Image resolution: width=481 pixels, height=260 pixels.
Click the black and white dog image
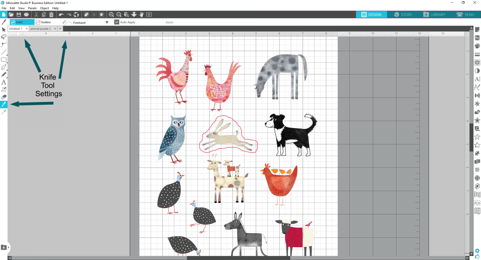click(x=291, y=135)
